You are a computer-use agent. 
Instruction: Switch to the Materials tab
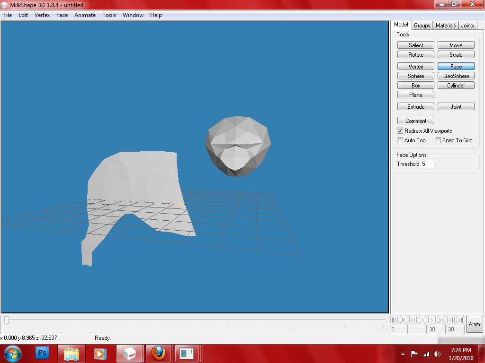[x=446, y=26]
